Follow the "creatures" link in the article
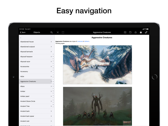 point(80,41)
